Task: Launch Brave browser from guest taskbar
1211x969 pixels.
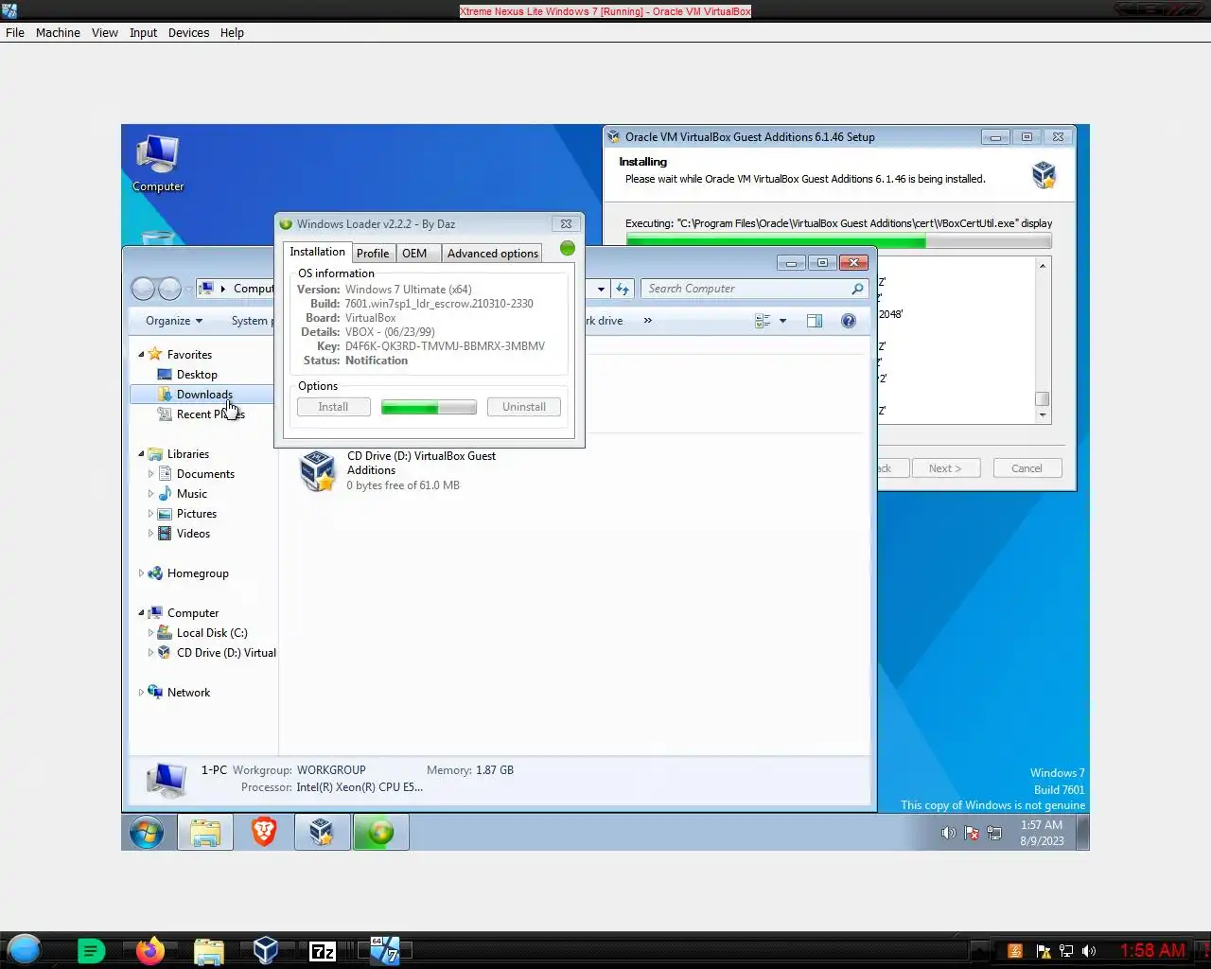Action: click(x=264, y=833)
